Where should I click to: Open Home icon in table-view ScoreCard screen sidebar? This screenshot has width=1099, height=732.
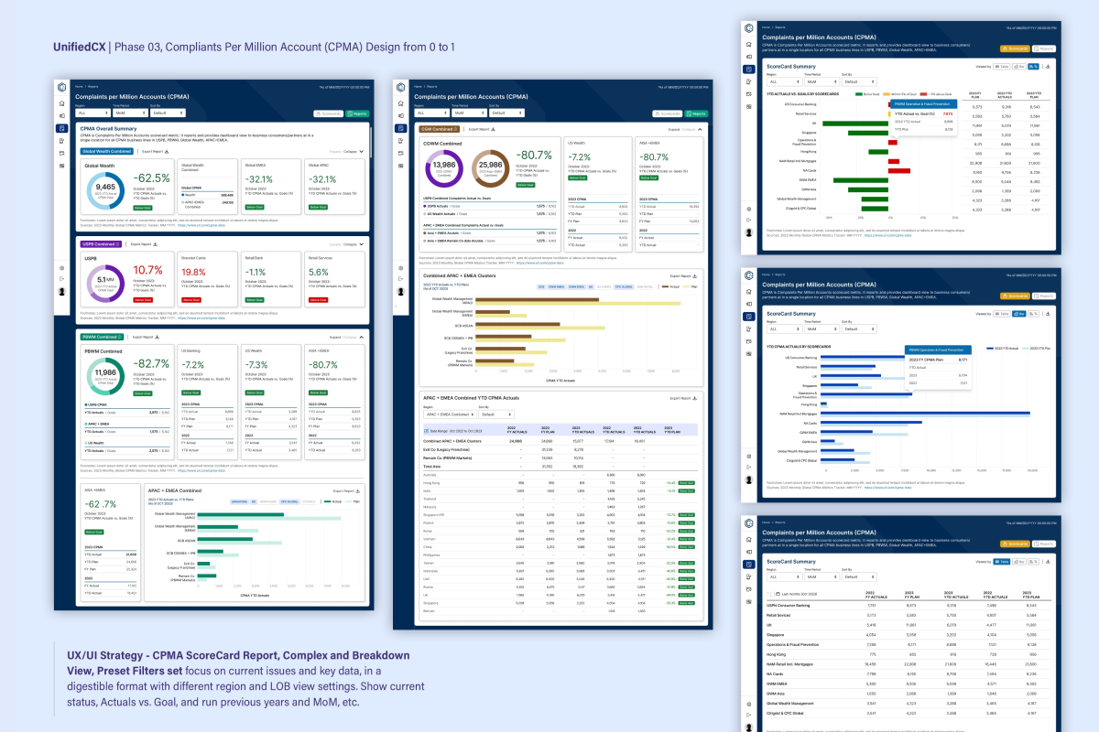tap(749, 540)
